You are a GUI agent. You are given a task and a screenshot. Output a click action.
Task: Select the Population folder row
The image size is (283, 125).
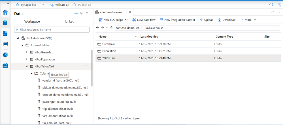(x=188, y=51)
